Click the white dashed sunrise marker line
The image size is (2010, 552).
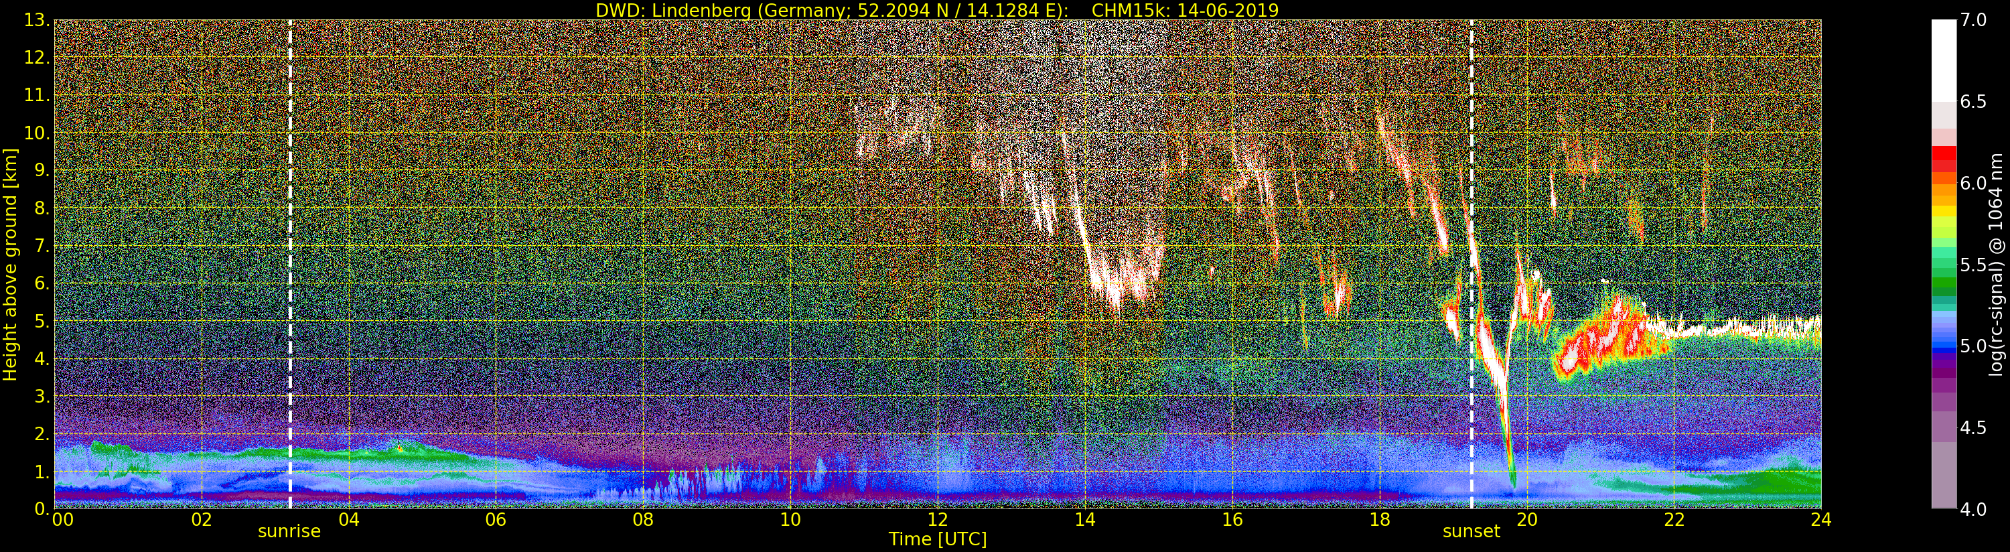coord(290,264)
